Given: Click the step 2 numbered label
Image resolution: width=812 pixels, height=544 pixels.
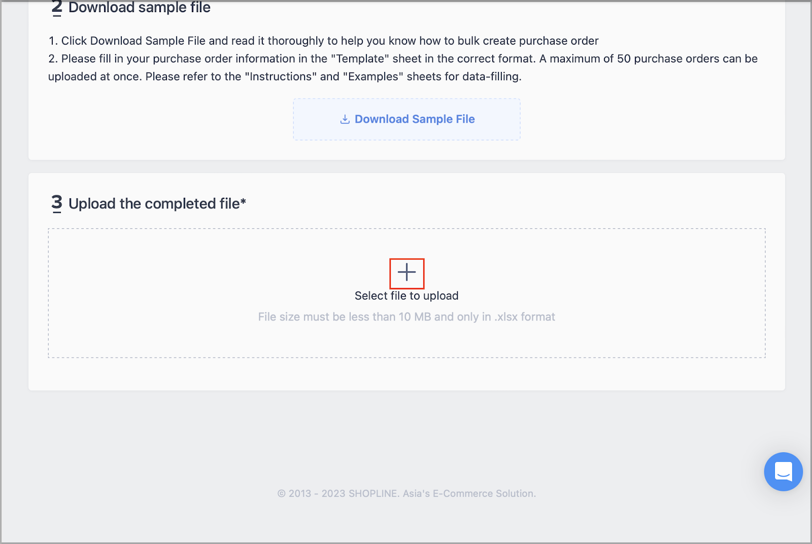Looking at the screenshot, I should coord(56,8).
